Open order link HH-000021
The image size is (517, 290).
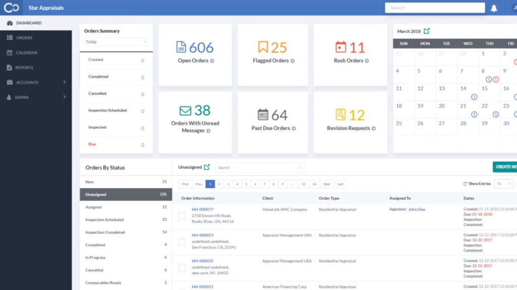pyautogui.click(x=202, y=286)
